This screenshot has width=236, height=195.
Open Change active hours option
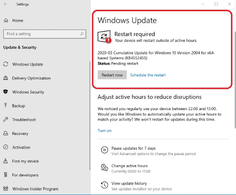click(x=130, y=166)
